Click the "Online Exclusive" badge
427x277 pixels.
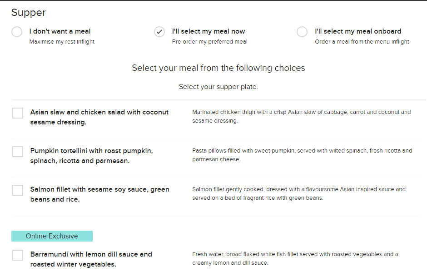click(x=52, y=236)
